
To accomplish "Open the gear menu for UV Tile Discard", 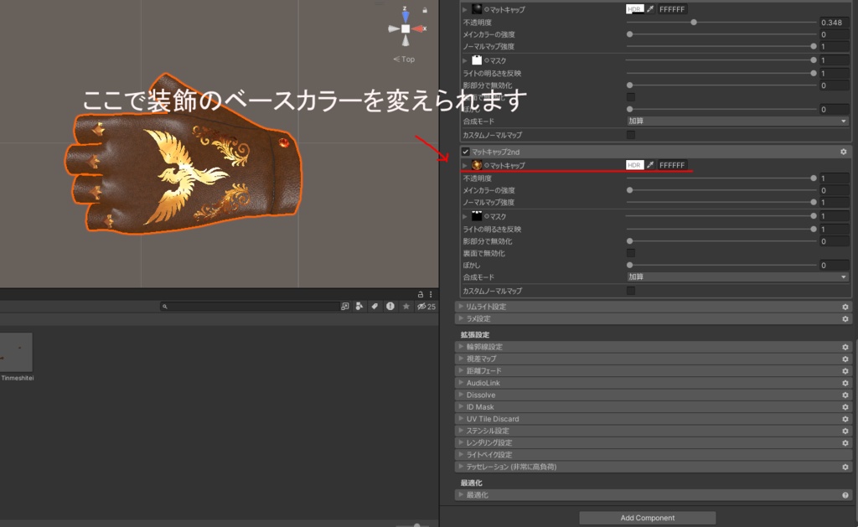I will (x=845, y=419).
